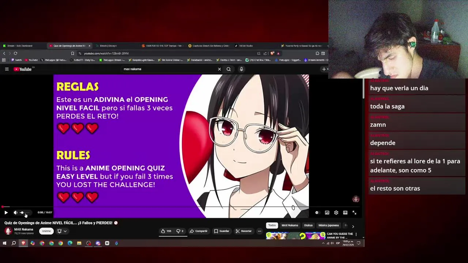Screen dimensions: 468x263
Task: Open the 'Can You Guess the Anime' thumbnail
Action: click(x=295, y=236)
